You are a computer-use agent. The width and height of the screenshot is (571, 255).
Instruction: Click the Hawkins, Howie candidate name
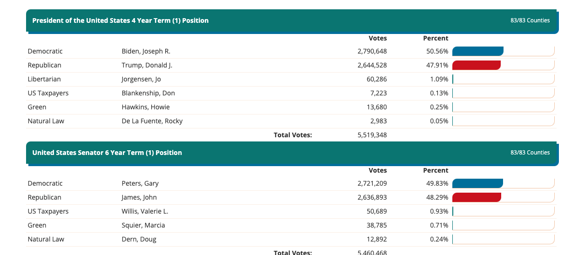pyautogui.click(x=146, y=107)
